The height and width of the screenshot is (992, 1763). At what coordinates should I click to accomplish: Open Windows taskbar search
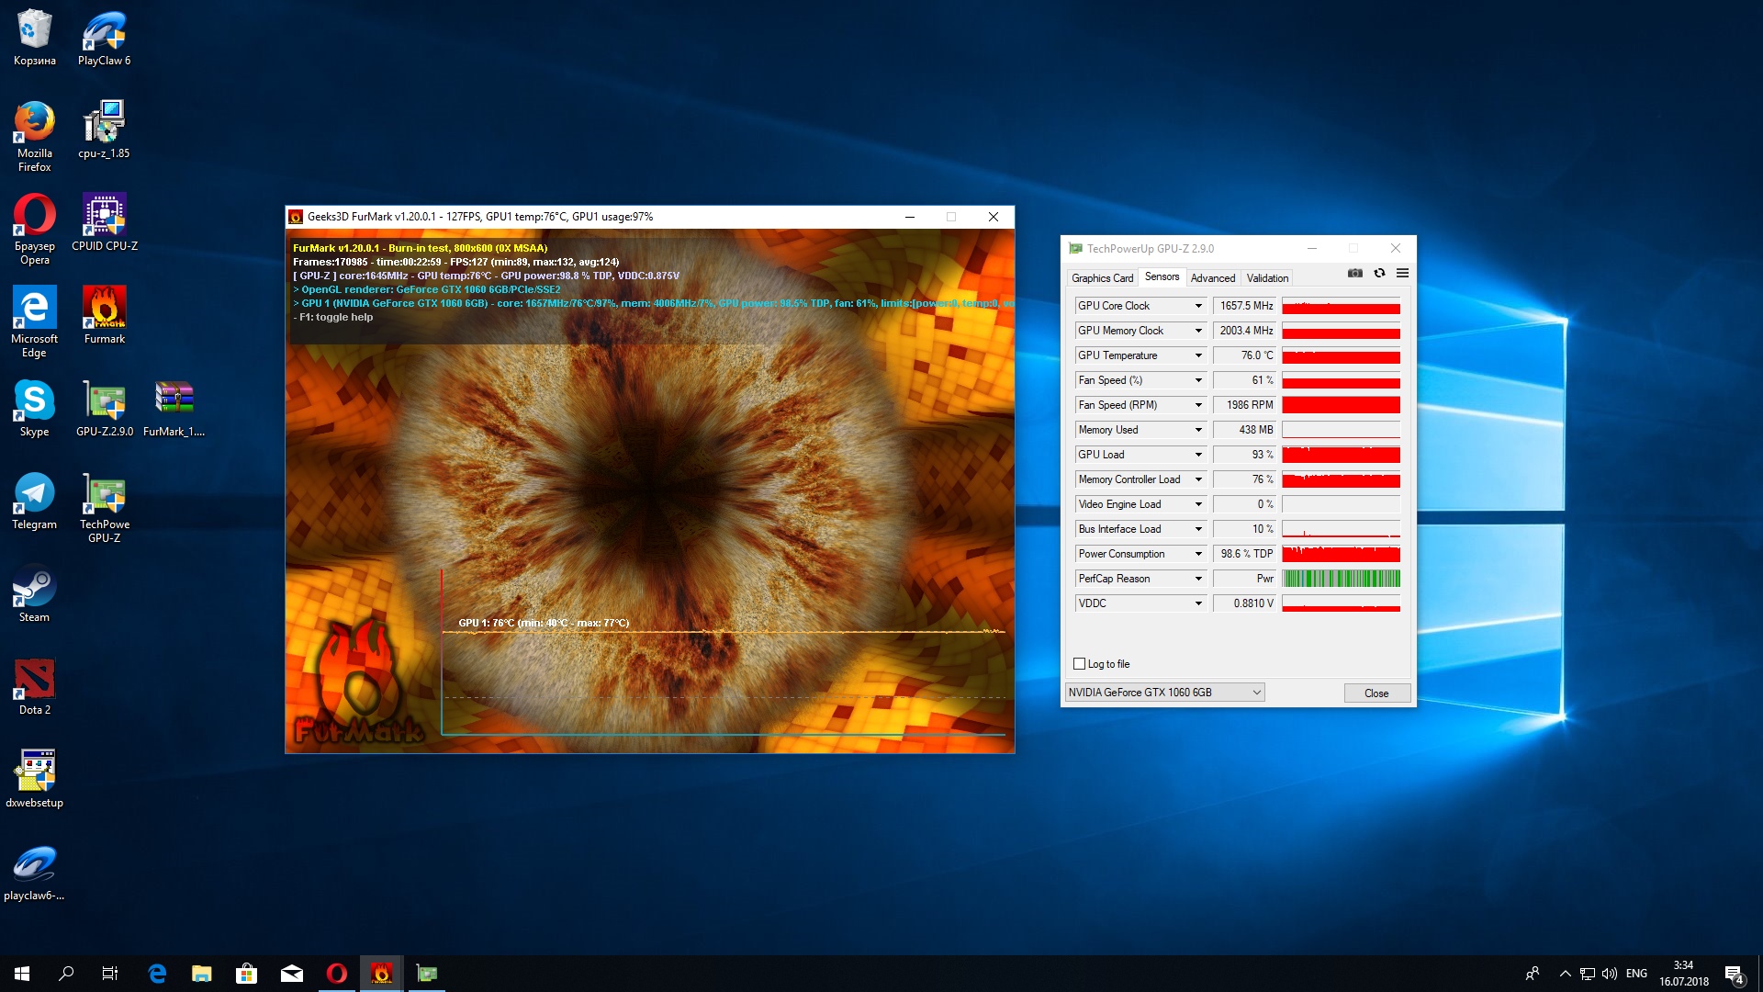pyautogui.click(x=66, y=974)
